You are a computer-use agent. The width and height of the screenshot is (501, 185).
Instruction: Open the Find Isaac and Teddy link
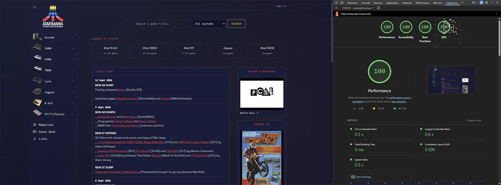click(125, 125)
